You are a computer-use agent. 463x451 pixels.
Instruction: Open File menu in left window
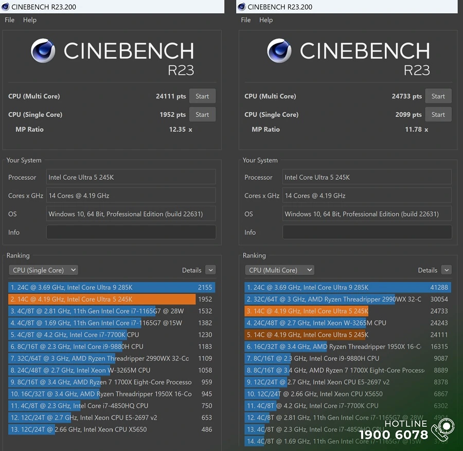pyautogui.click(x=9, y=20)
